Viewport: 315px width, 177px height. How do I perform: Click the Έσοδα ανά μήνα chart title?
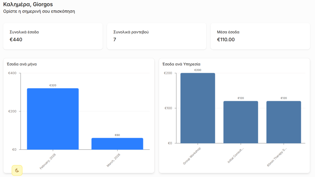[x=22, y=64]
